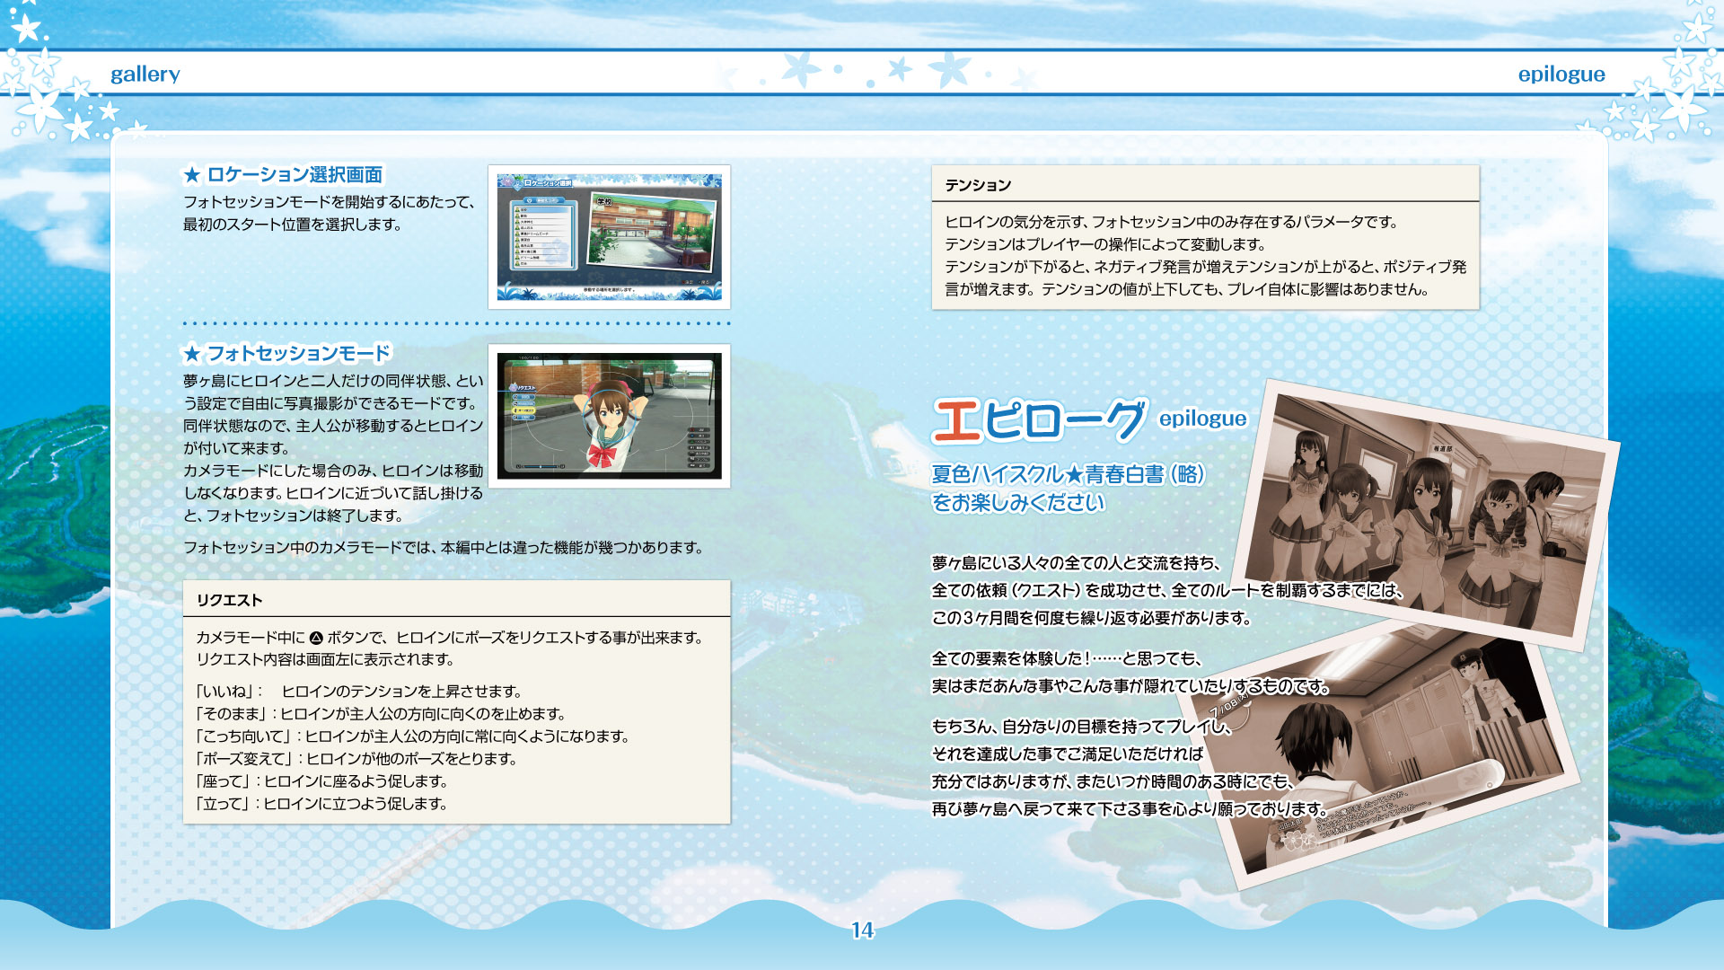
Task: Open the location selection screen thumbnail
Action: (x=609, y=237)
